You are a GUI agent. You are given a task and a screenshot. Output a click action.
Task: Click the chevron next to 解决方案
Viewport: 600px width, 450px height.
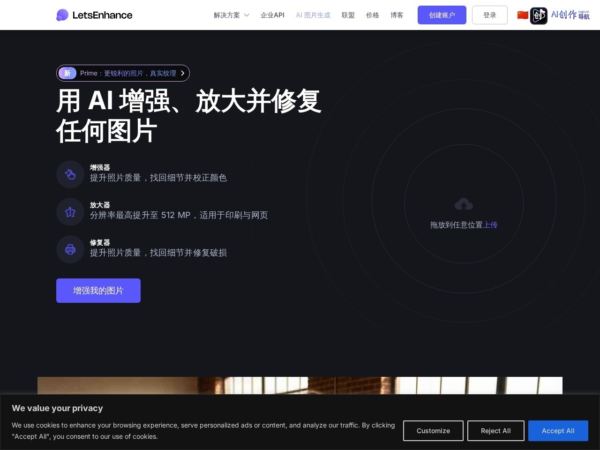pyautogui.click(x=246, y=15)
